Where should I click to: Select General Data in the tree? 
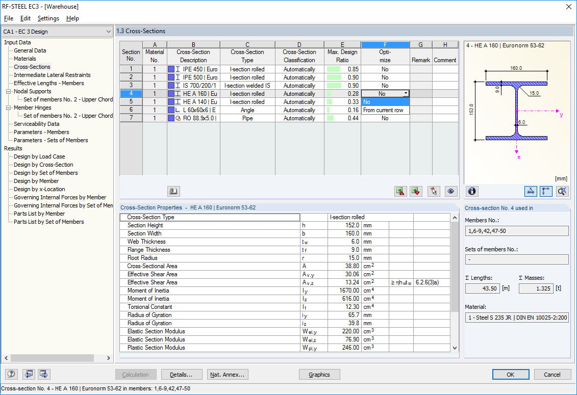click(x=30, y=50)
